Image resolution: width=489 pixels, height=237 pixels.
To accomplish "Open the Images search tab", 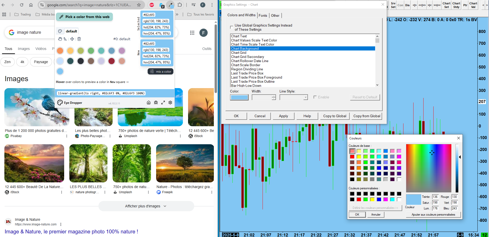I will (x=24, y=49).
